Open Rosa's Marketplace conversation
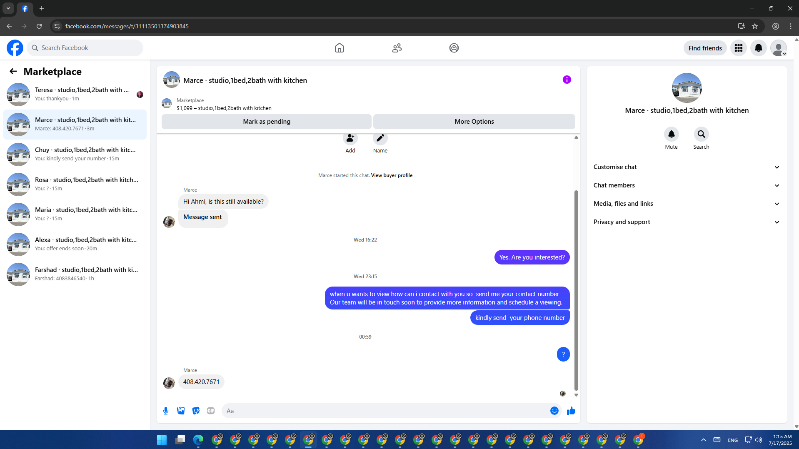799x449 pixels. [75, 185]
